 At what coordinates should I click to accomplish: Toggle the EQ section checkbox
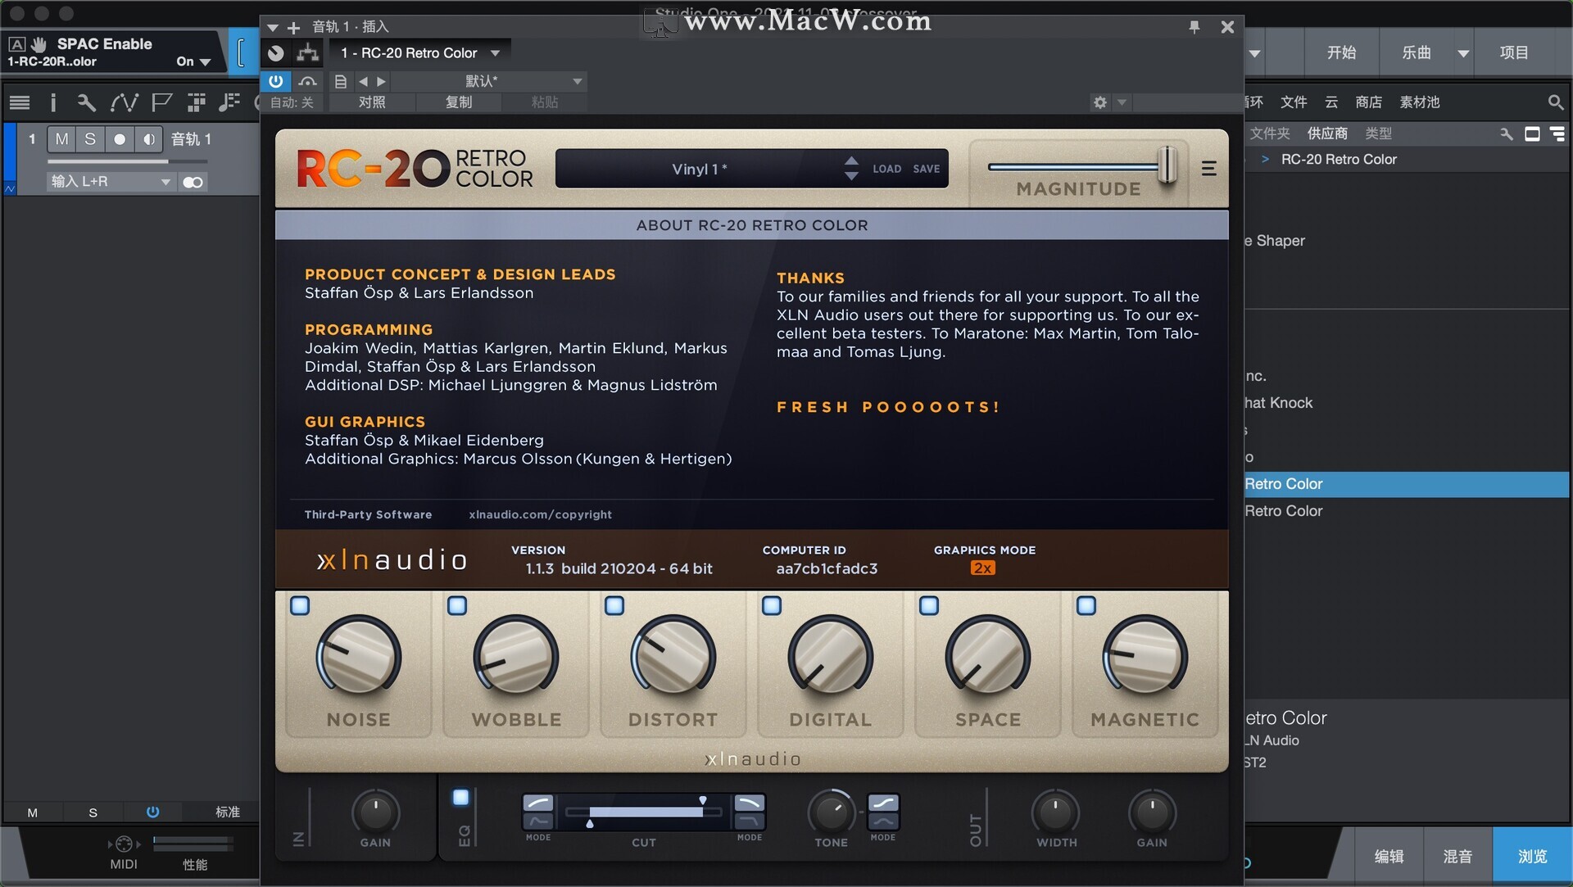(x=461, y=797)
